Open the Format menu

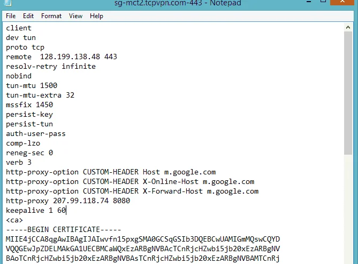tap(51, 16)
